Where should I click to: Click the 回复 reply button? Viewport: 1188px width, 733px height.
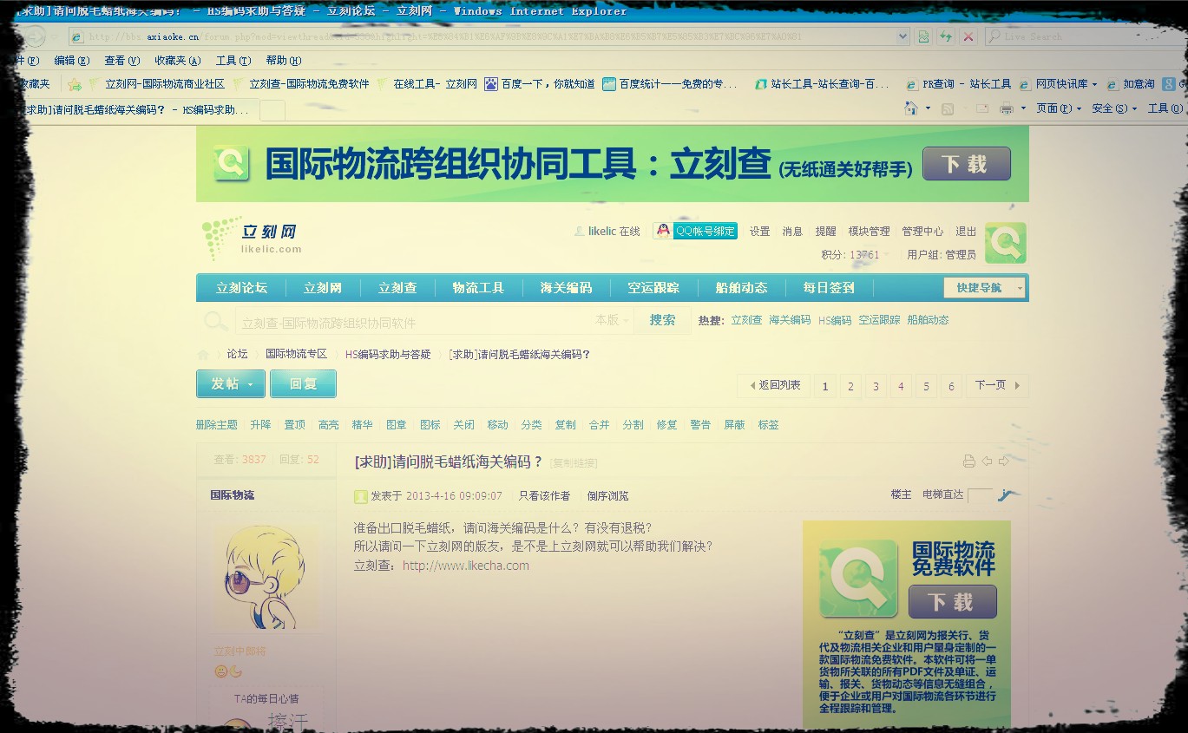pyautogui.click(x=303, y=384)
